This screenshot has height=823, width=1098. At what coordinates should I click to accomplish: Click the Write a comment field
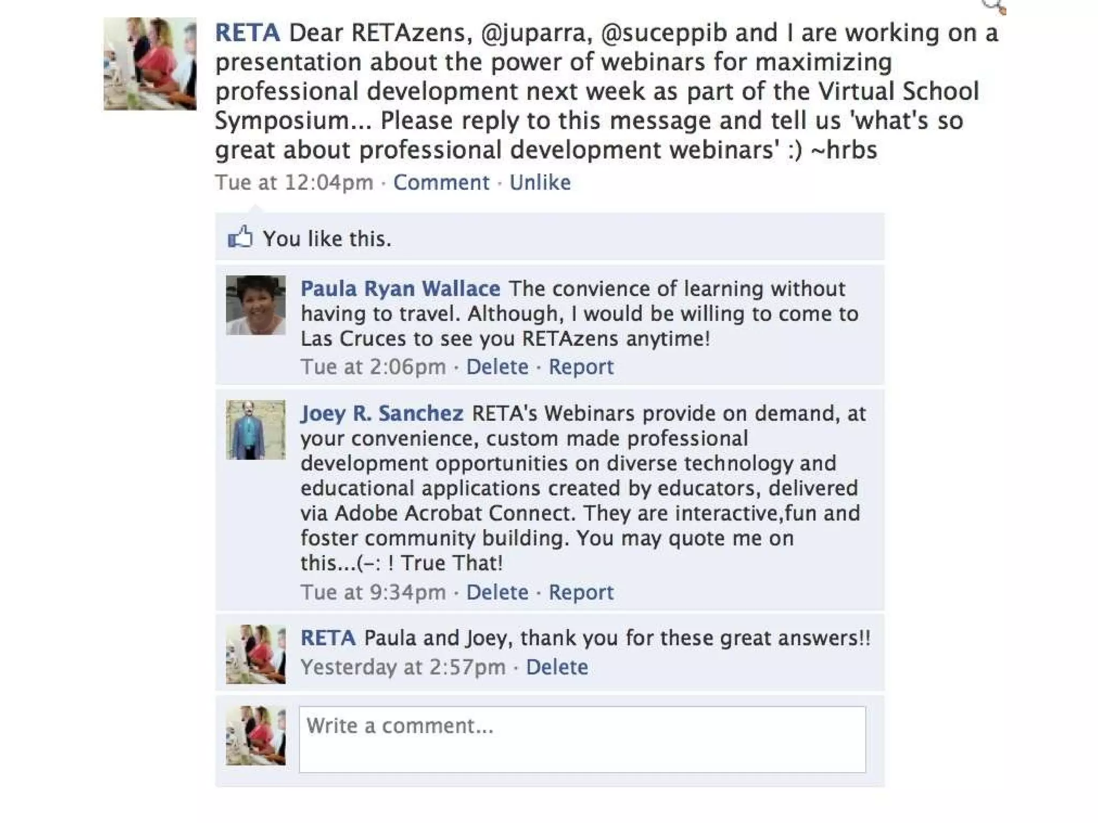click(582, 739)
